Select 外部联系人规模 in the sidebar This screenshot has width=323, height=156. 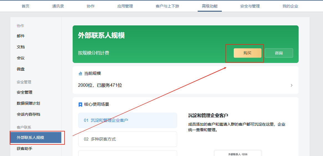click(x=36, y=138)
